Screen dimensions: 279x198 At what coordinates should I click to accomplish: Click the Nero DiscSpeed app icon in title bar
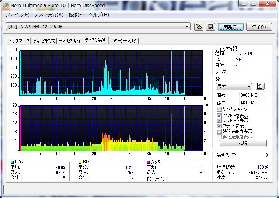click(6, 5)
